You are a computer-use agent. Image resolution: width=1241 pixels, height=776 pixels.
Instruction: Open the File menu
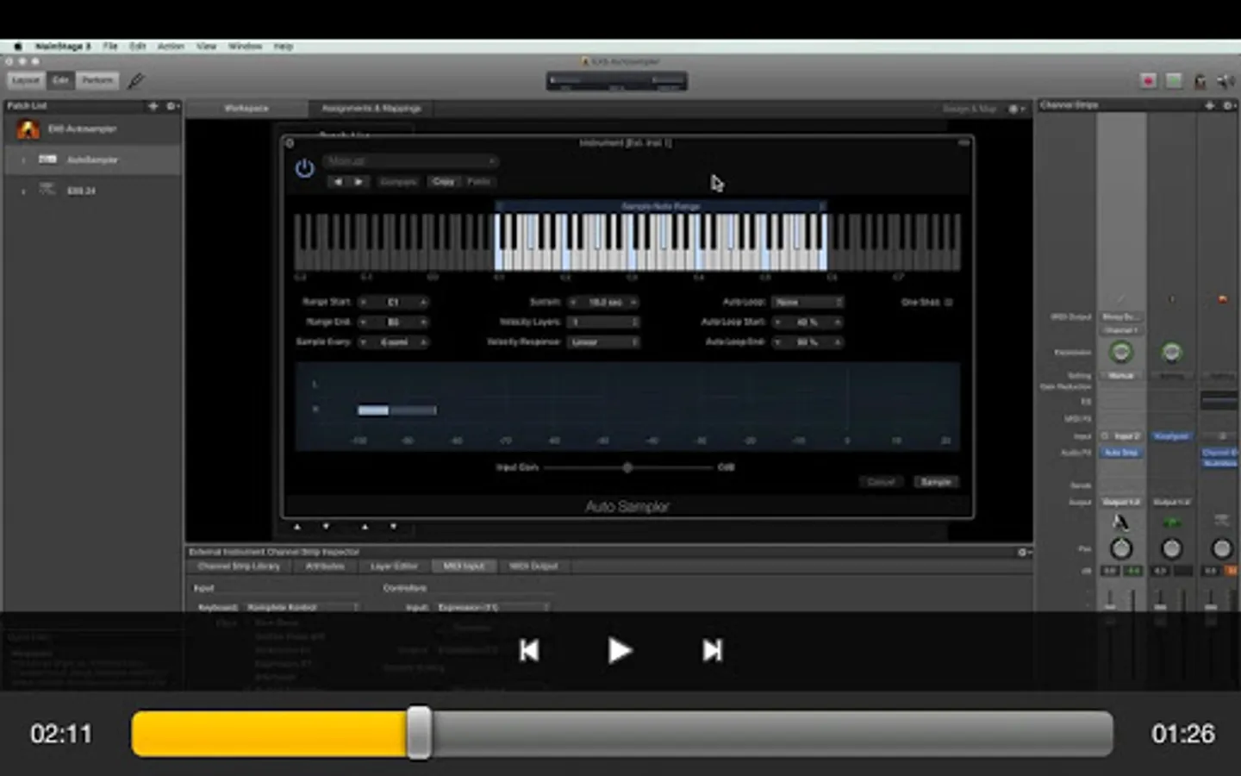tap(110, 47)
